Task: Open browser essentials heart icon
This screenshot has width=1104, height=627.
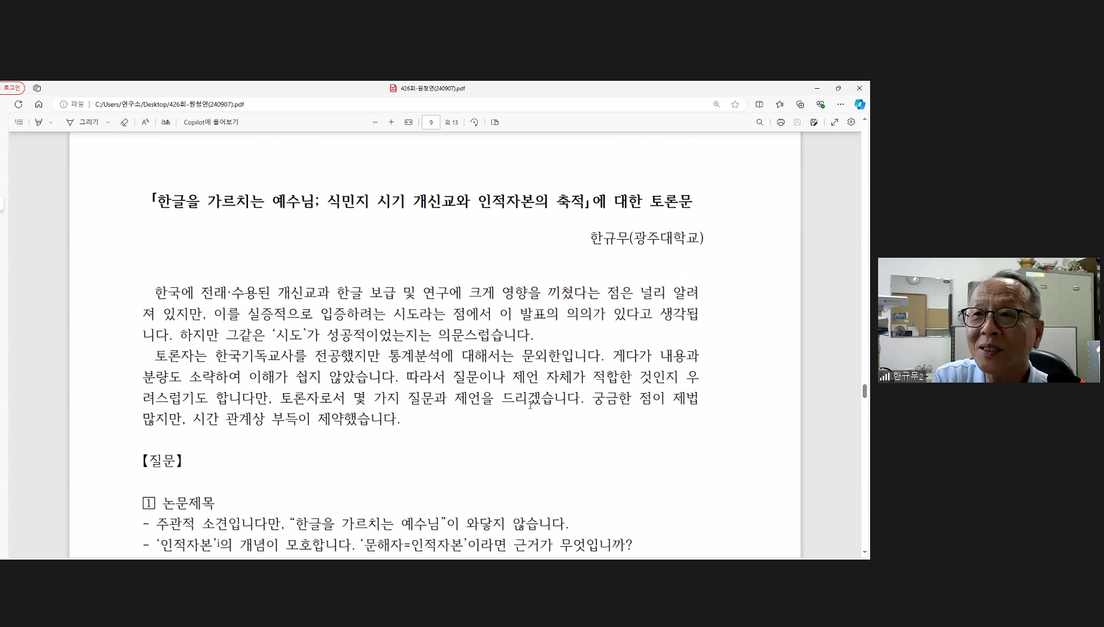Action: tap(821, 104)
